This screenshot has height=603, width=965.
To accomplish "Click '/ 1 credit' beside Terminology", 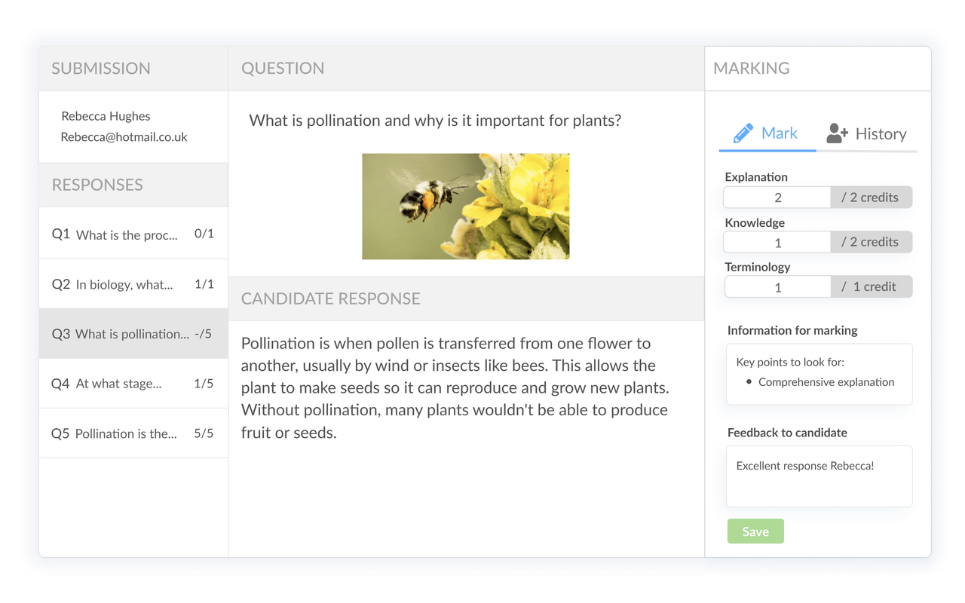I will click(872, 286).
